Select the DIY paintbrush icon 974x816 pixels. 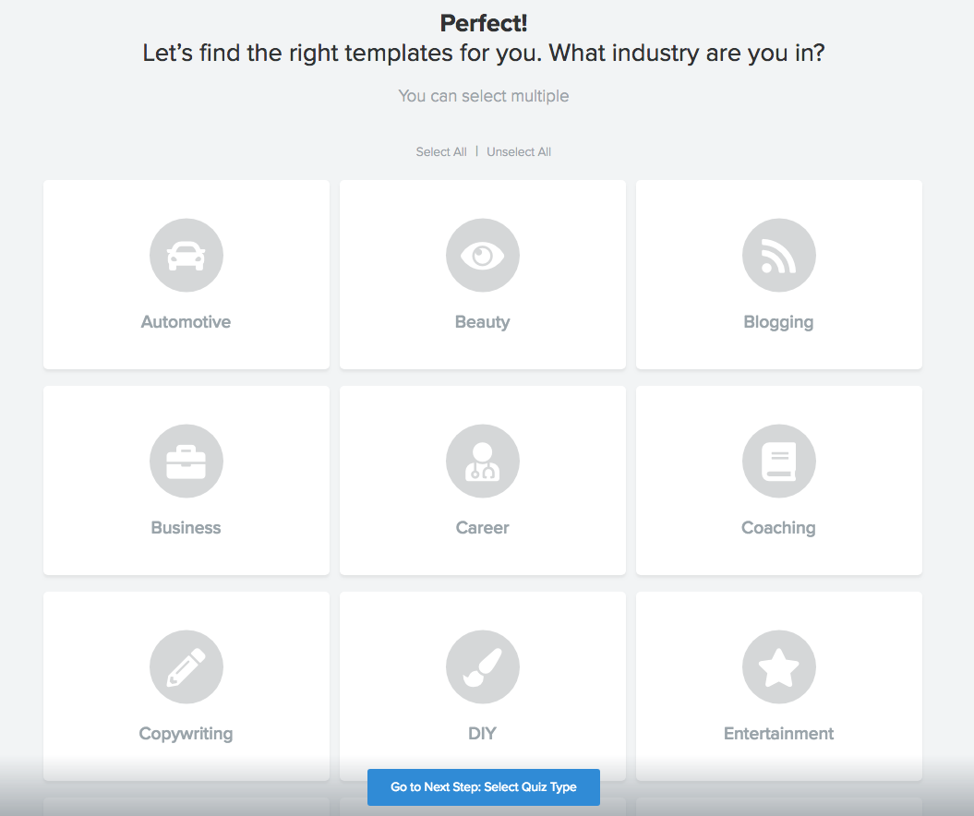pos(483,667)
